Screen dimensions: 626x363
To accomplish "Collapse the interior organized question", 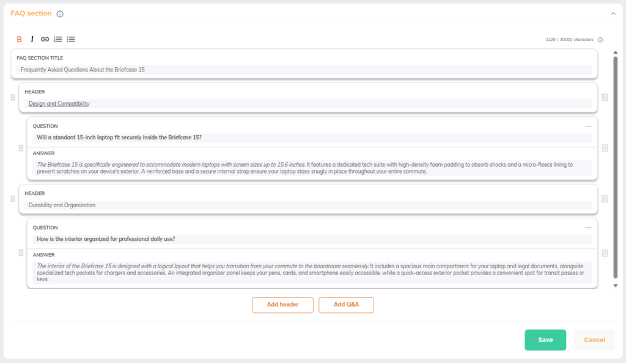I will [x=588, y=227].
